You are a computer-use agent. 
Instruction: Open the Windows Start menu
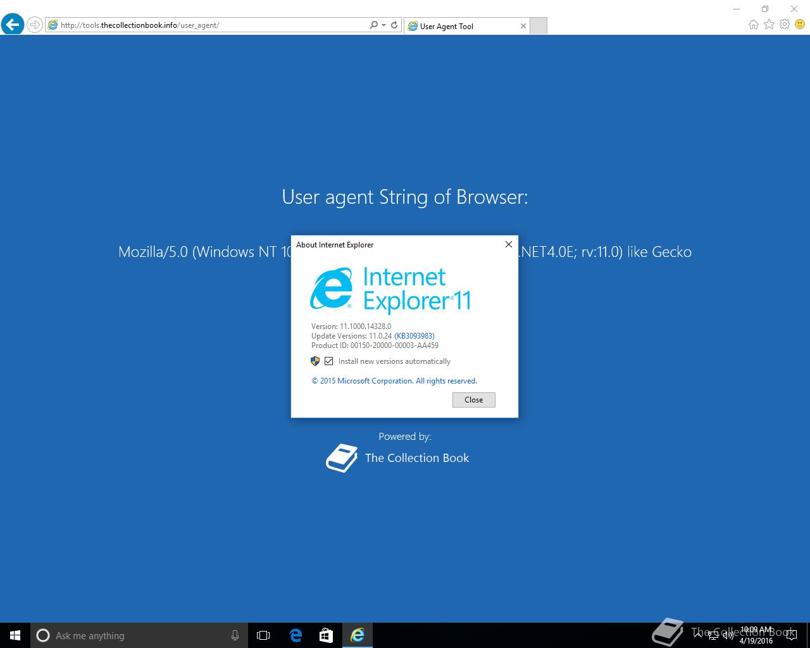click(15, 635)
